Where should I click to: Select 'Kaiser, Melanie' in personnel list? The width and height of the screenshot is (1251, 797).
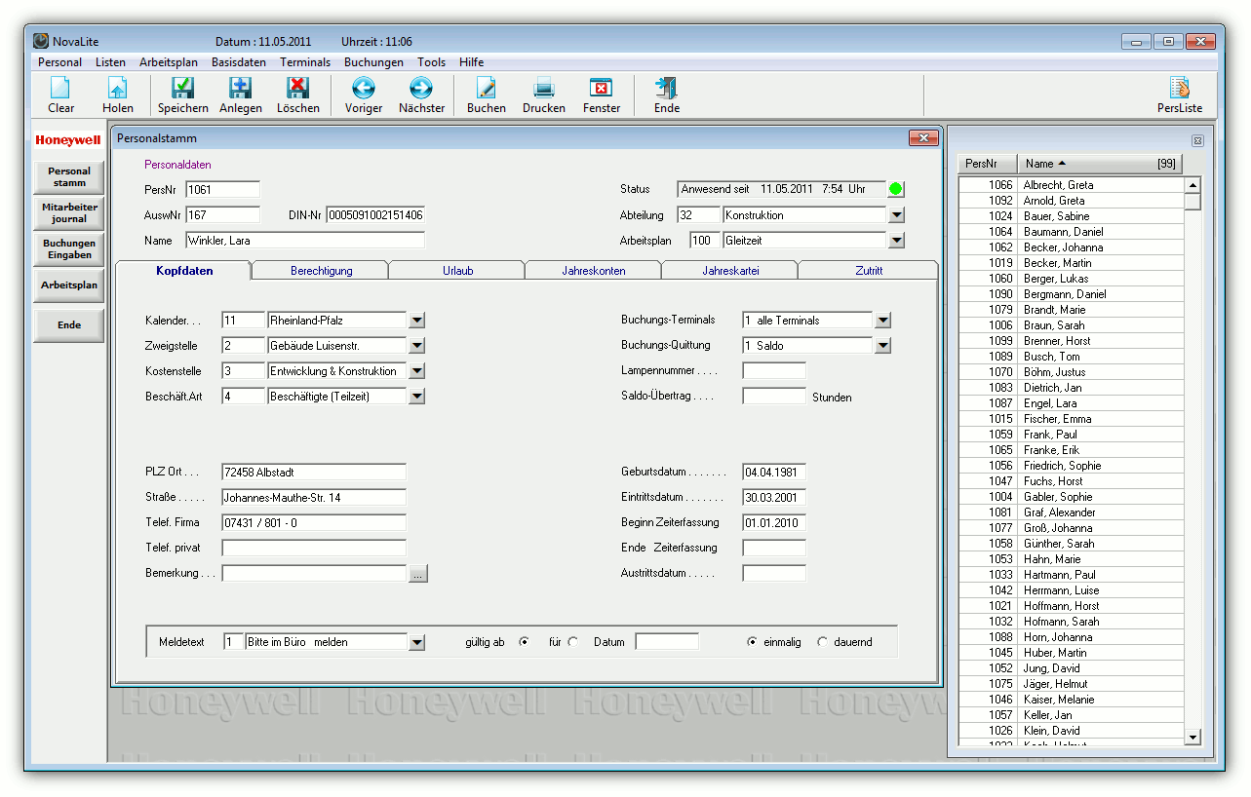pyautogui.click(x=1071, y=700)
